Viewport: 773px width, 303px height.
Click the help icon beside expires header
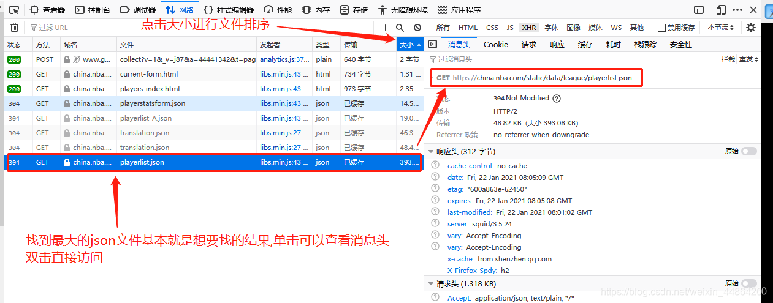(435, 200)
